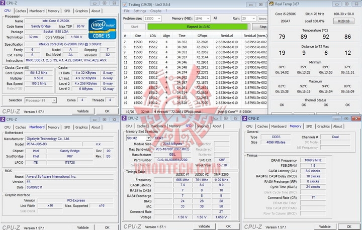Open the About tab in top-left CPU-Z window
Screen dimensions: 362x230
[96, 11]
